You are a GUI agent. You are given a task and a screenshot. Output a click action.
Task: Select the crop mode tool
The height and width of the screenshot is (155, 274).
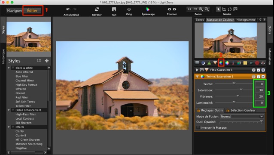(x=224, y=9)
